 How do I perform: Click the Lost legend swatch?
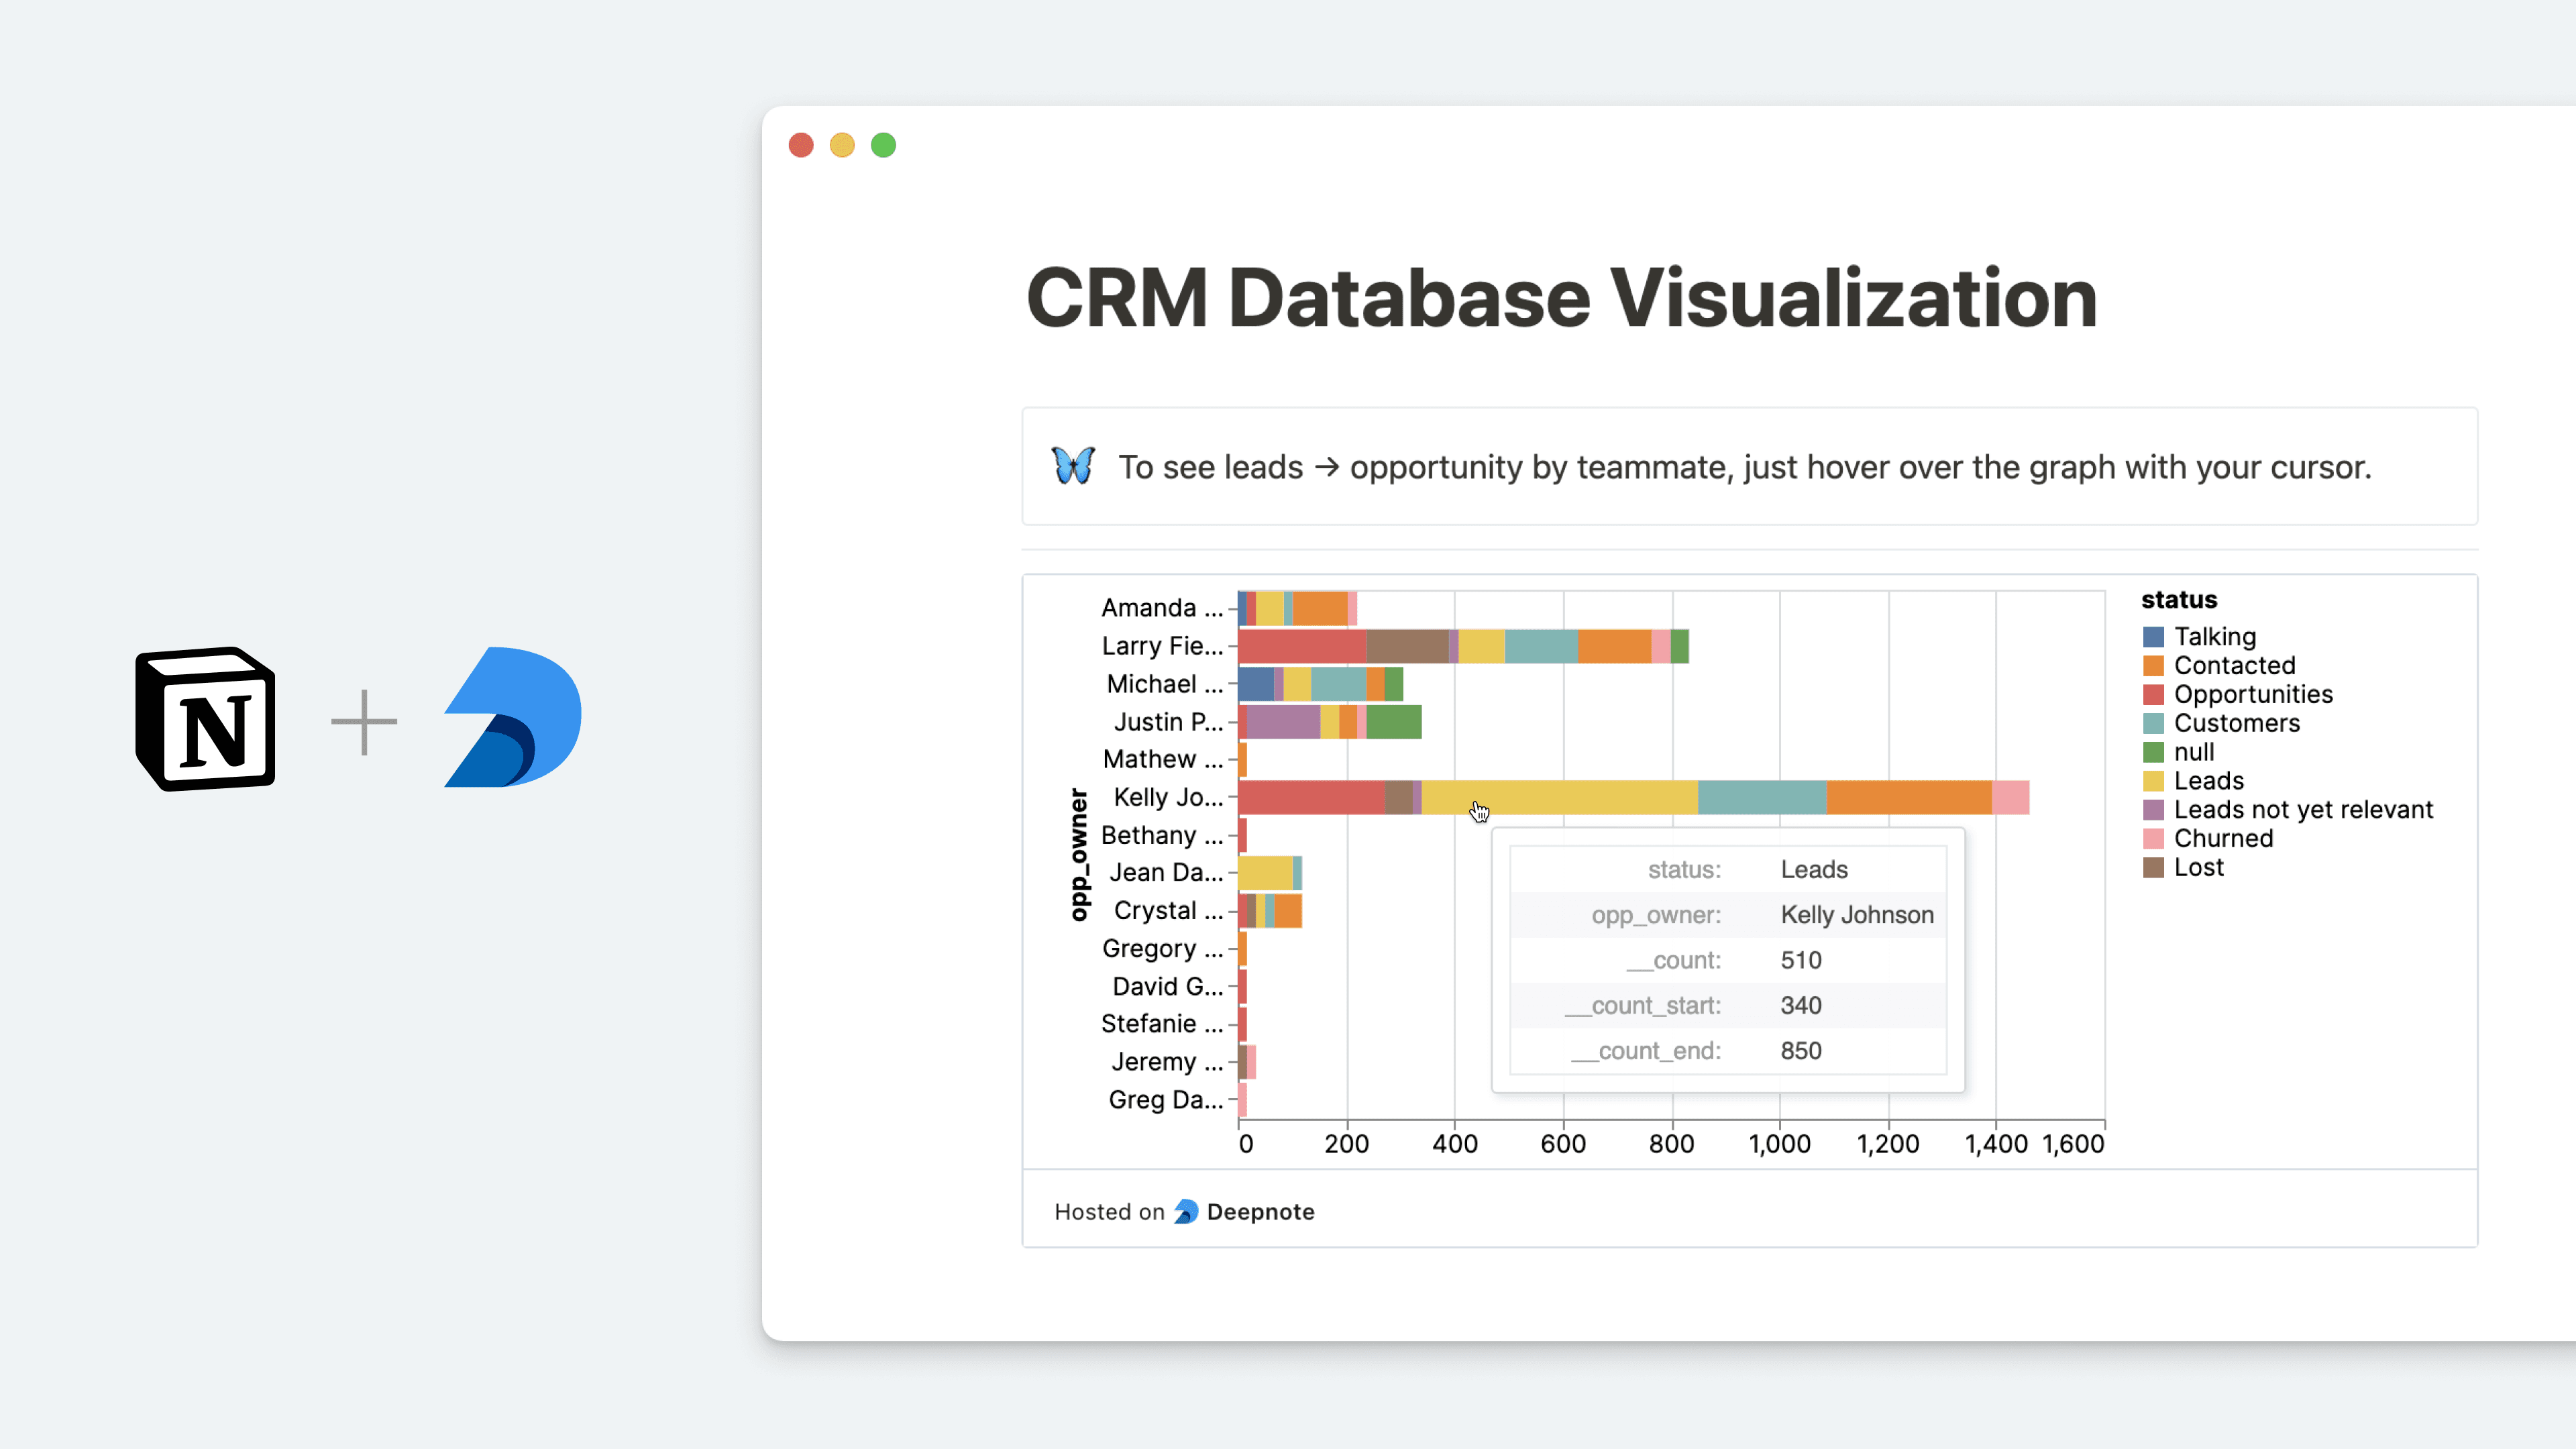[2153, 868]
